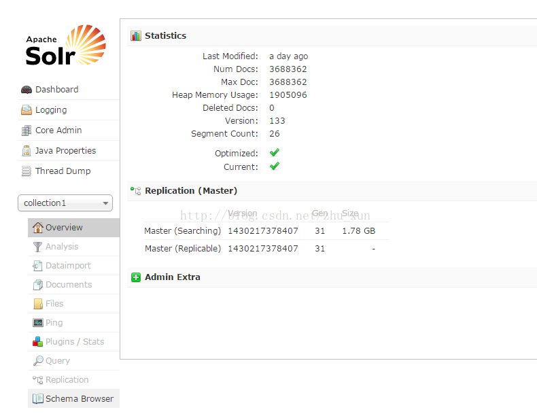Click the Num Docs value 3688362

click(x=288, y=69)
